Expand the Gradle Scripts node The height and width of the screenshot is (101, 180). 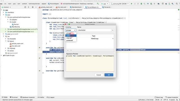[x=1, y=56]
